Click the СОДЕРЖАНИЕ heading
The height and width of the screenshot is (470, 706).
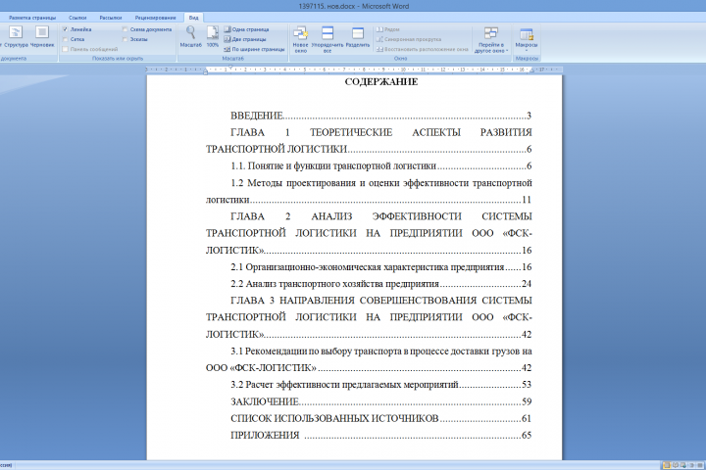click(381, 82)
